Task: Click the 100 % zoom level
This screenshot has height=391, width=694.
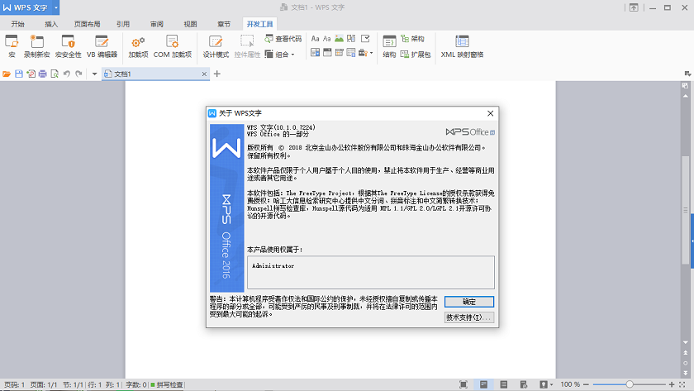Action: 570,384
